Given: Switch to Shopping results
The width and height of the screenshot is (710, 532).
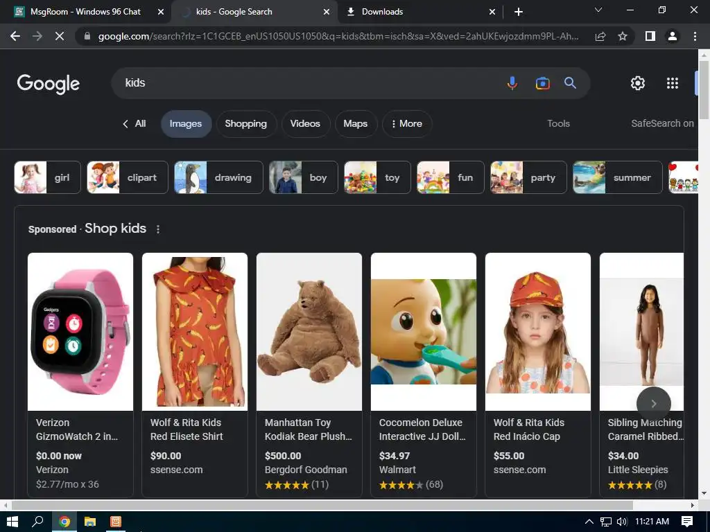Looking at the screenshot, I should (x=246, y=123).
